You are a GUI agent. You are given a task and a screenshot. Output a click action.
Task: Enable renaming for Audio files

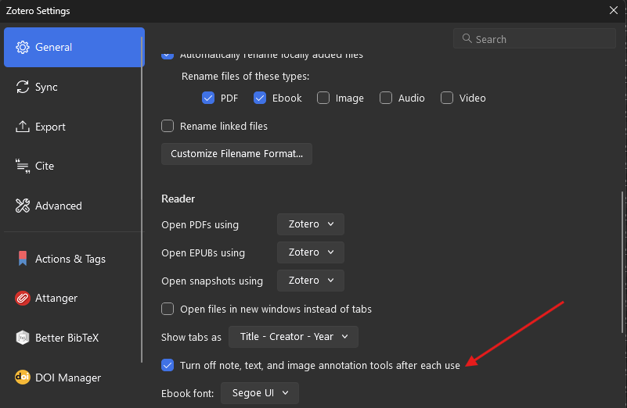tap(386, 98)
